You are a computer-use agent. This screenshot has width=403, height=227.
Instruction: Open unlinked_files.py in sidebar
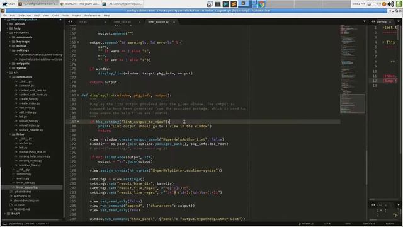pos(30,165)
